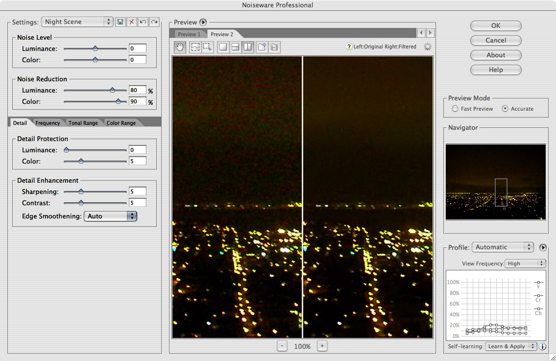Click the OK button
The width and height of the screenshot is (556, 361).
click(x=496, y=26)
